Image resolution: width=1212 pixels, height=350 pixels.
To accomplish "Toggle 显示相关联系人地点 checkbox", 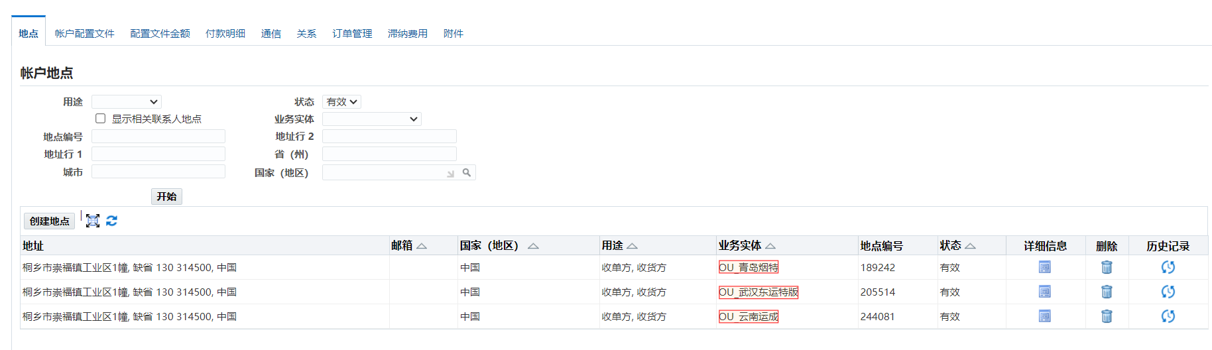I will (x=101, y=119).
